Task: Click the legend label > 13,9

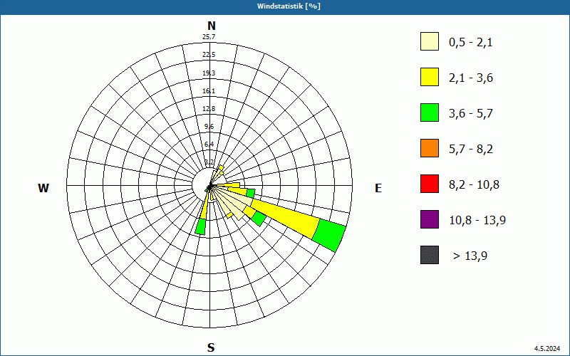Action: [470, 256]
